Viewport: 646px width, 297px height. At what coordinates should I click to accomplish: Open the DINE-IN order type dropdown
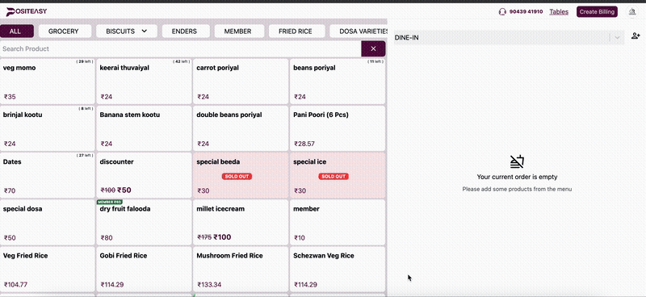point(509,37)
